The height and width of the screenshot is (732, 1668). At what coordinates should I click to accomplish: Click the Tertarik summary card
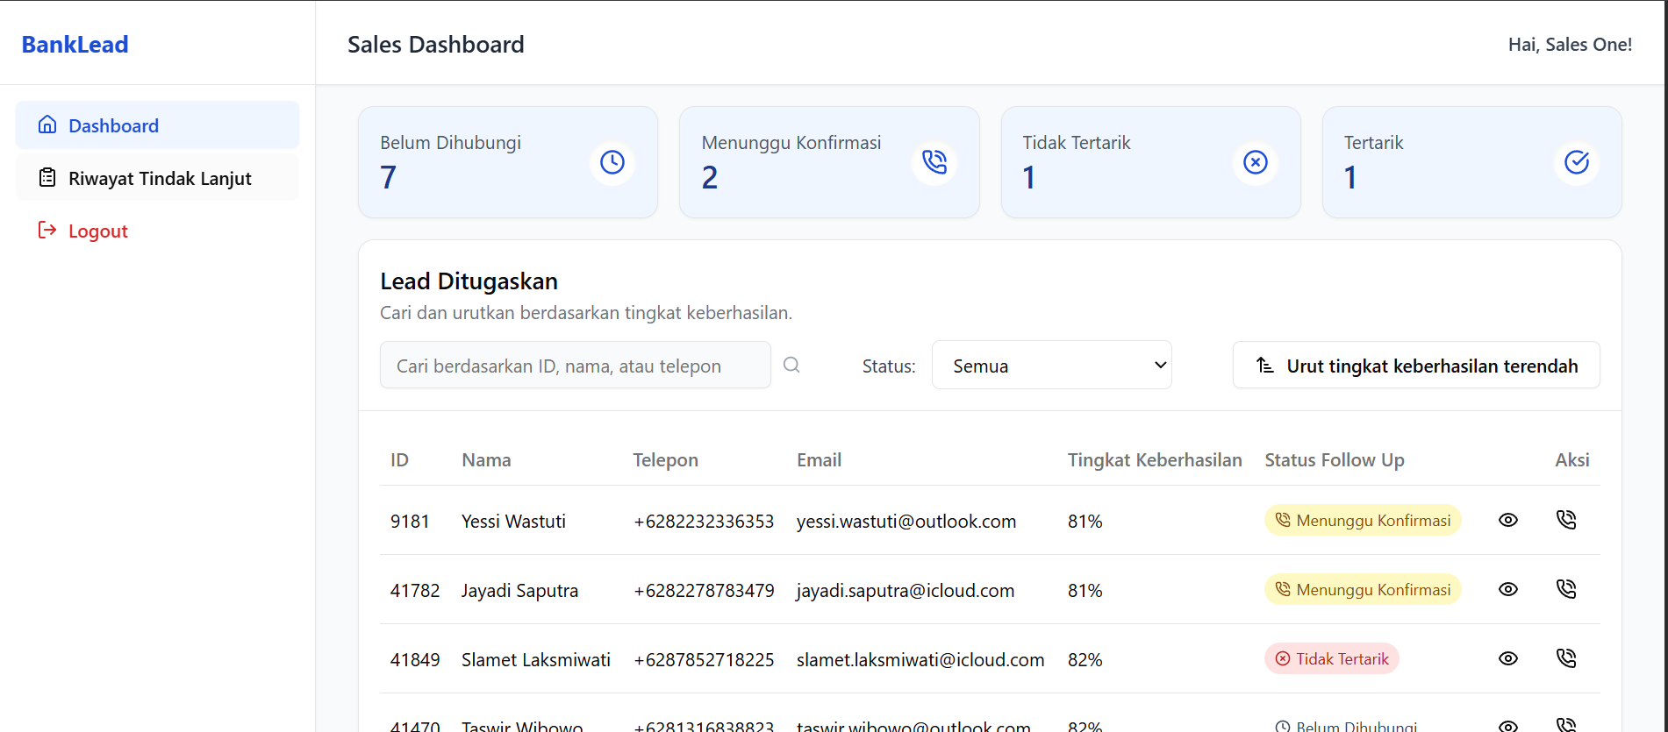1471,162
